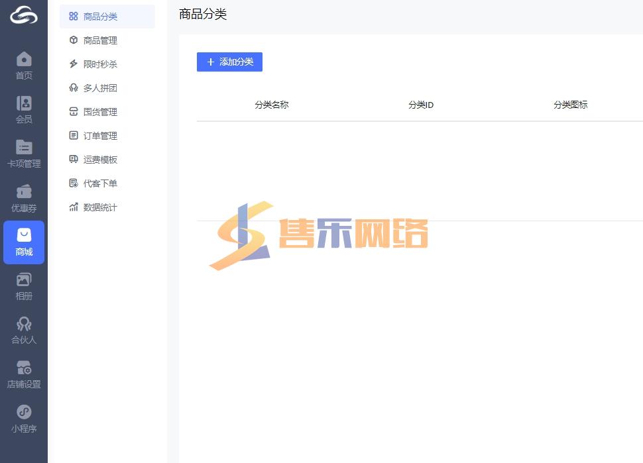643x463 pixels.
Task: Click the 分类ID column header
Action: (x=421, y=105)
